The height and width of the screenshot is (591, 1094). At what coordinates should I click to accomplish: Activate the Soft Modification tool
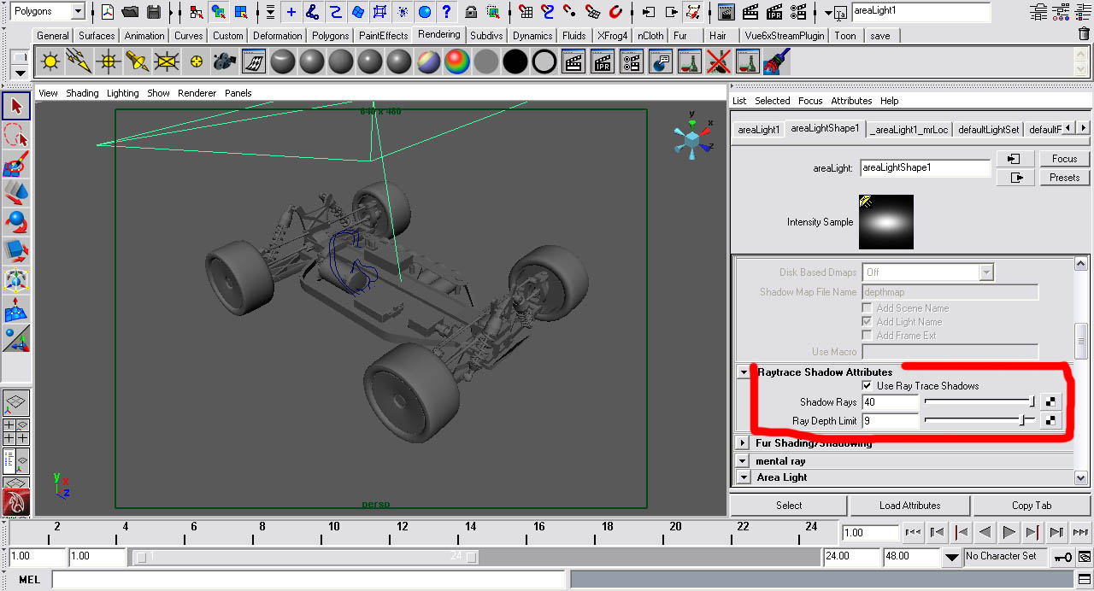coord(16,310)
